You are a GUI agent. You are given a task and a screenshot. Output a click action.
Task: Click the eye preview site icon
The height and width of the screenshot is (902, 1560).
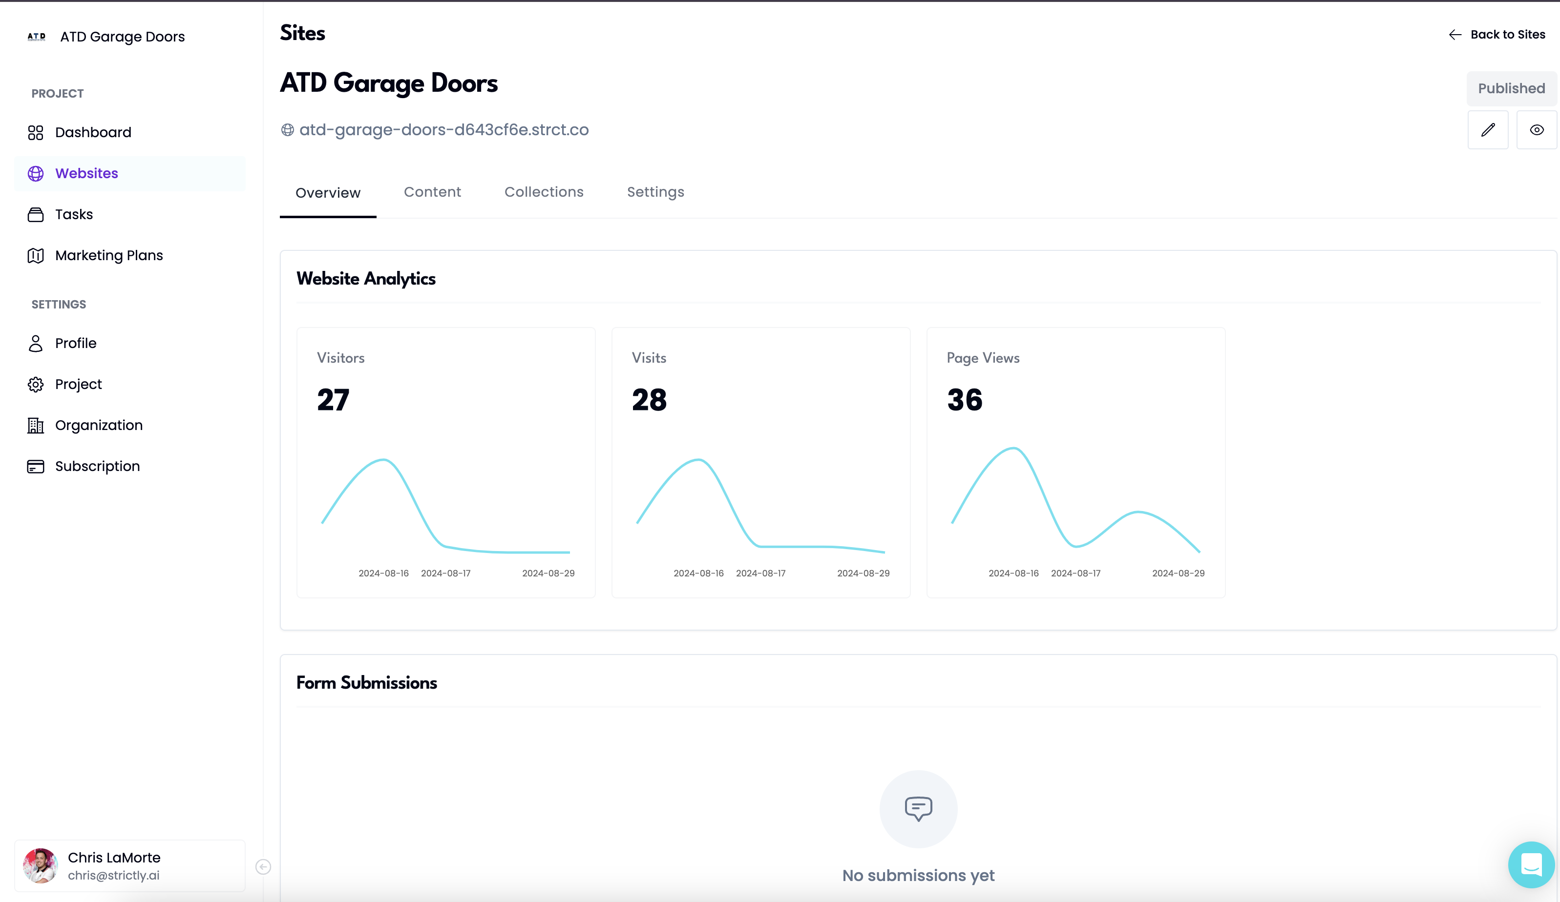1537,130
